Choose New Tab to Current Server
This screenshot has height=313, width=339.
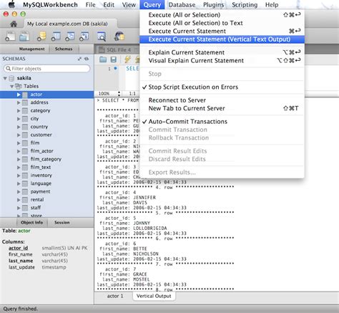[x=222, y=108]
